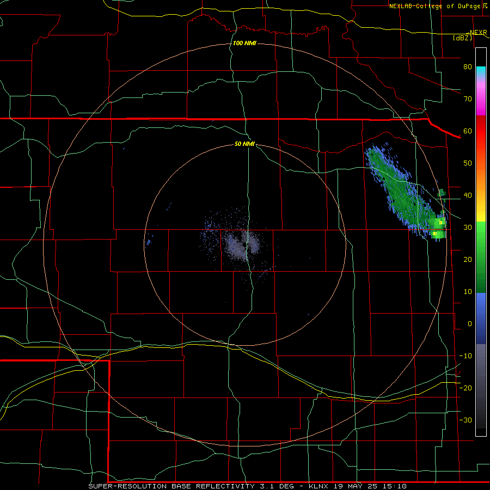Click the 60 value on dBZ scale
Screen dimensions: 490x490
pyautogui.click(x=468, y=131)
